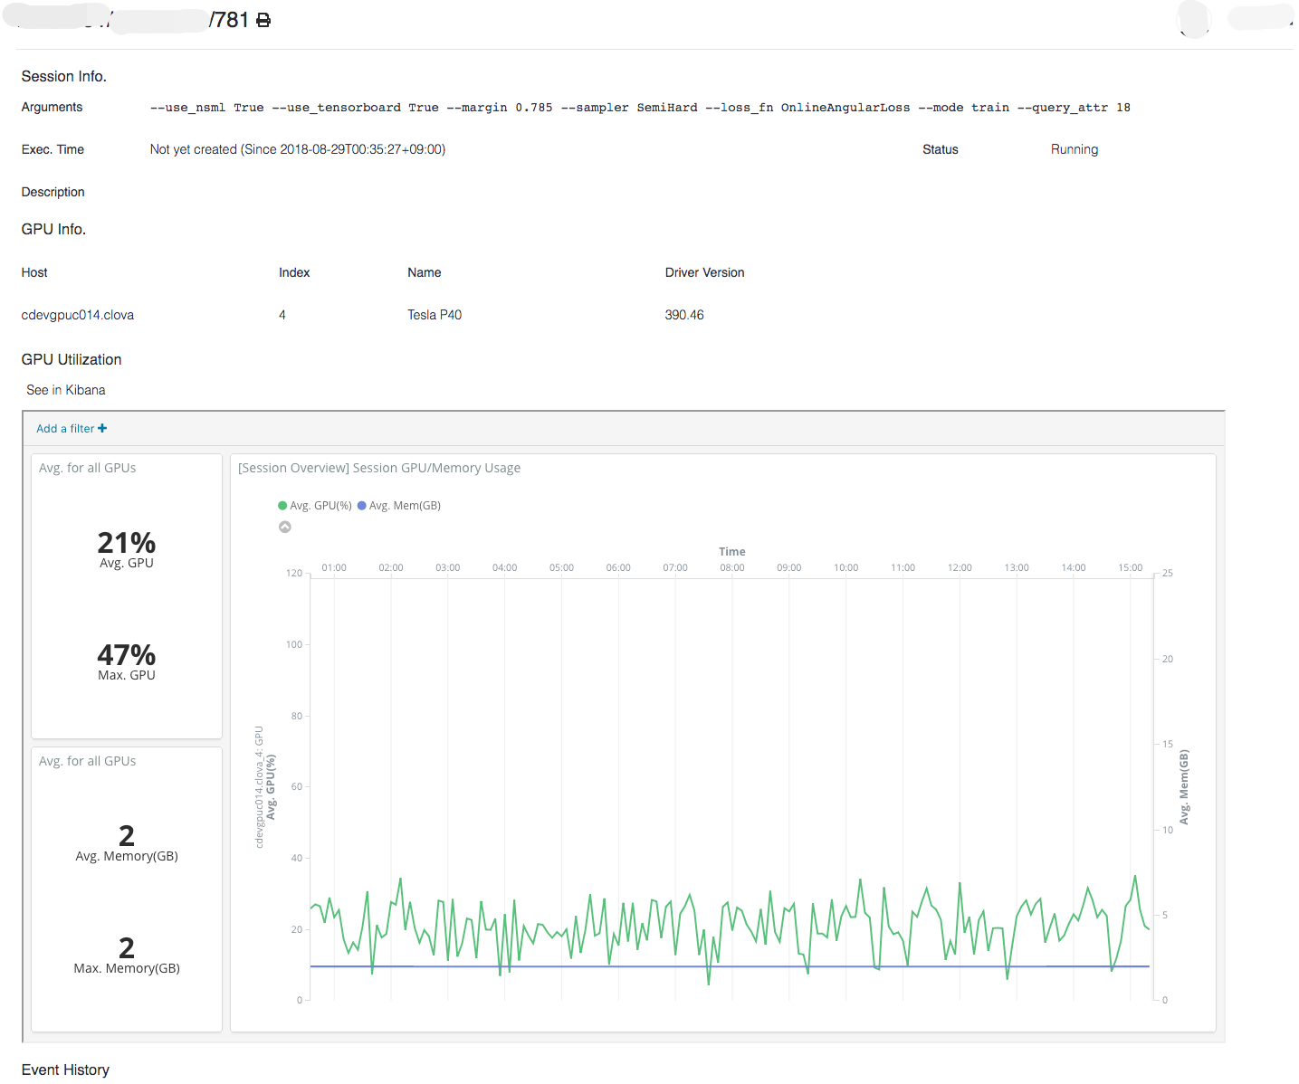The image size is (1299, 1084).
Task: Click the session arguments command line
Action: pos(640,108)
